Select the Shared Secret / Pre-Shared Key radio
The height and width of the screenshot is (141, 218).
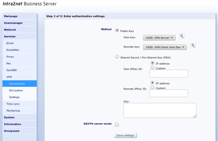[x=117, y=57]
